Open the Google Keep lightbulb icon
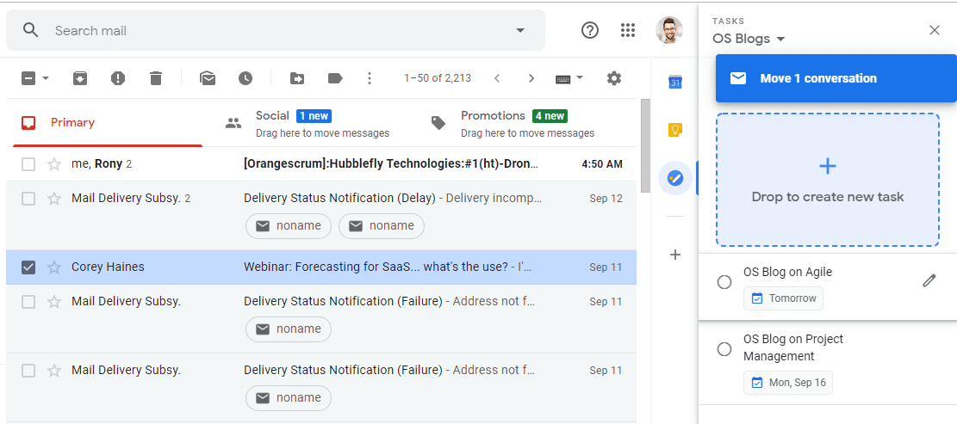This screenshot has width=957, height=424. click(x=675, y=129)
